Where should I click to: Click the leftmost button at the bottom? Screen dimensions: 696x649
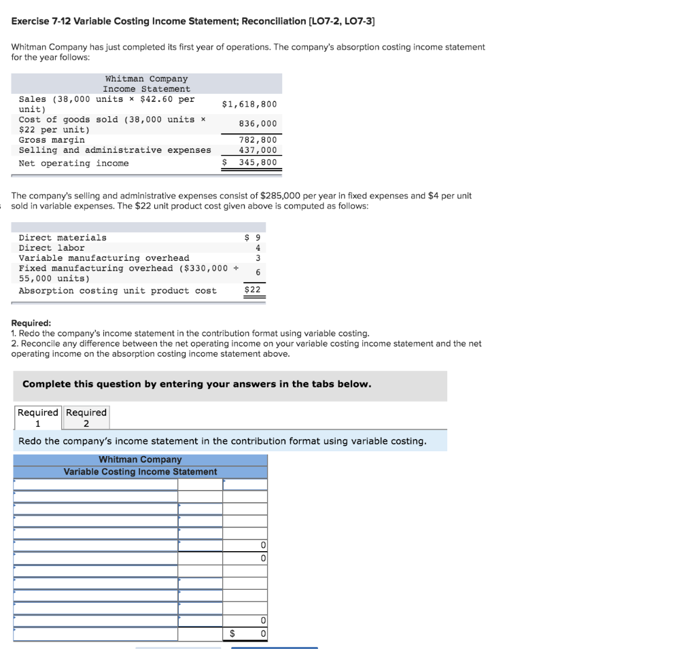(x=179, y=647)
